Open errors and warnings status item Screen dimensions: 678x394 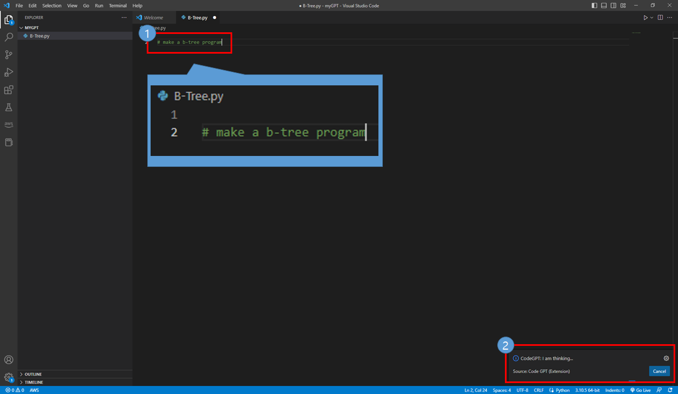click(14, 390)
